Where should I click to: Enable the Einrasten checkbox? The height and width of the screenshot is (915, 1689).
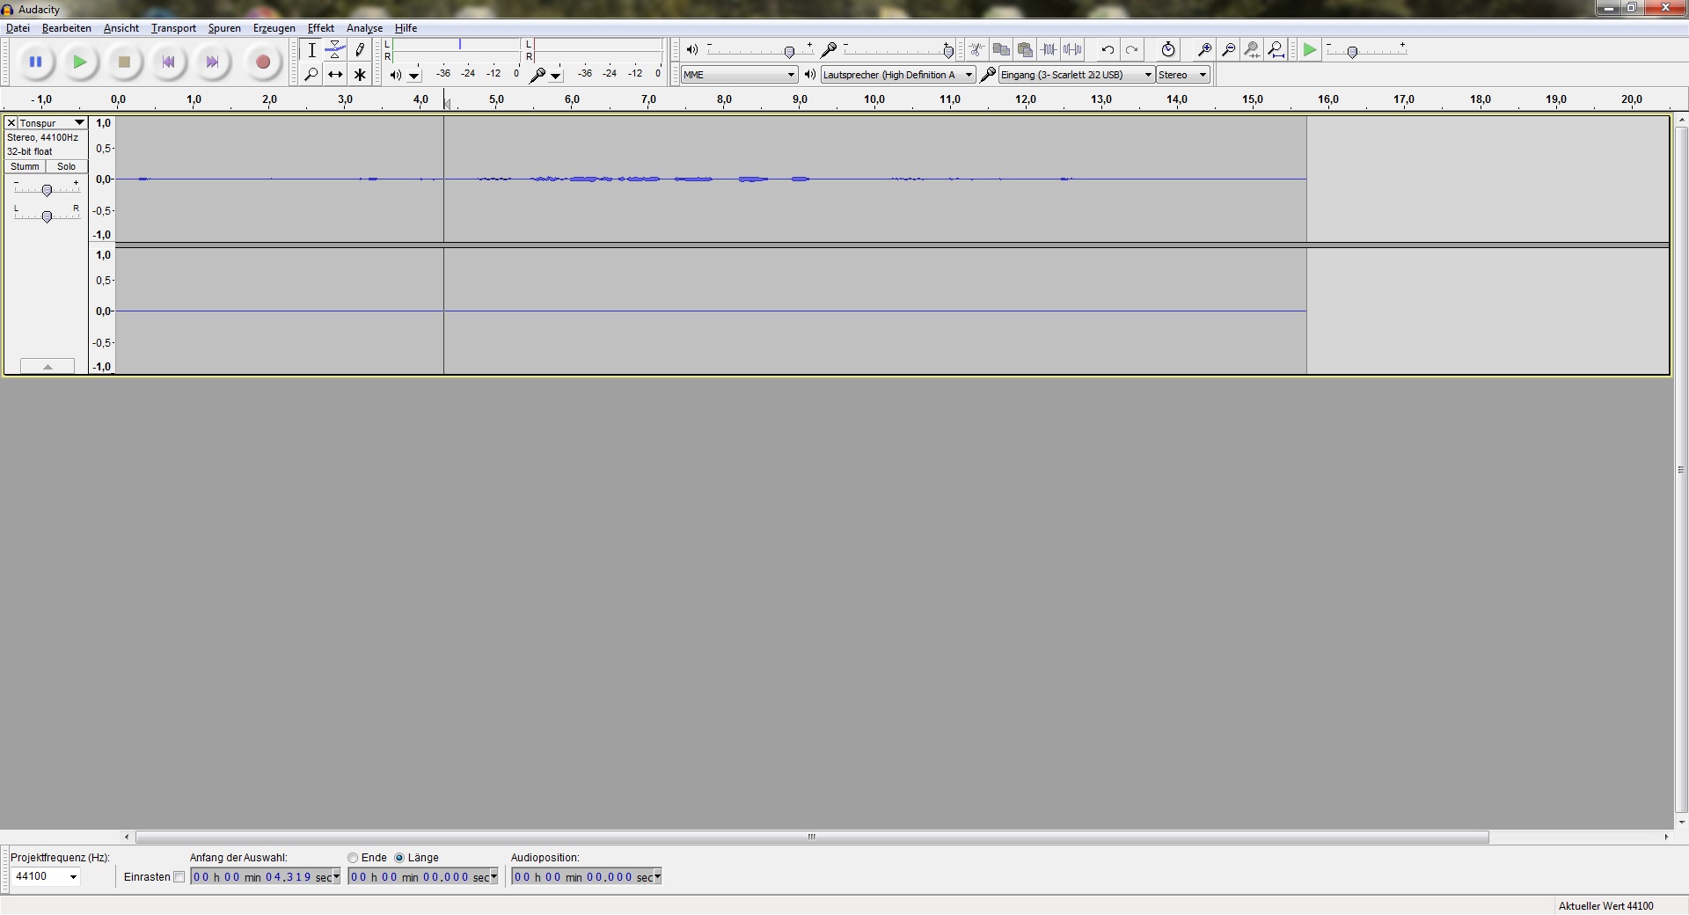click(x=179, y=877)
